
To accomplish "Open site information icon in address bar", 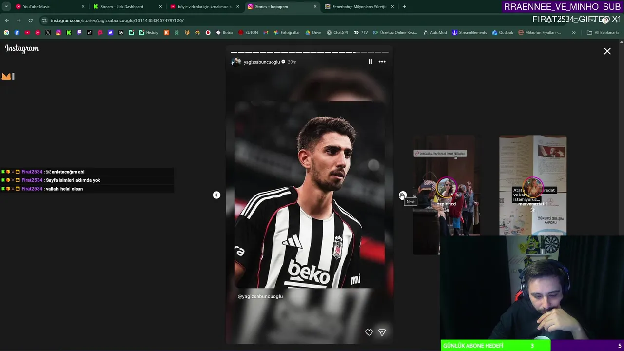I will pyautogui.click(x=45, y=20).
